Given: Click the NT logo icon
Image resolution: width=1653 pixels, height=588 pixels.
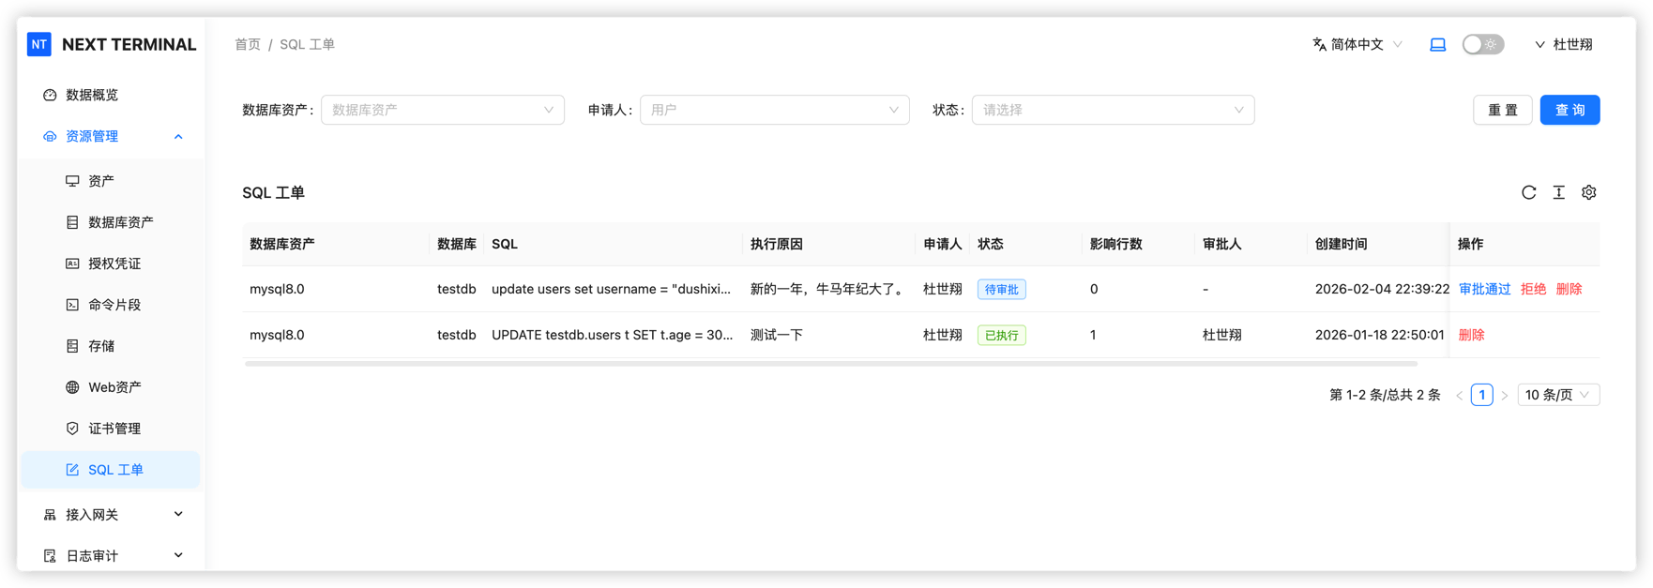Looking at the screenshot, I should [x=39, y=44].
